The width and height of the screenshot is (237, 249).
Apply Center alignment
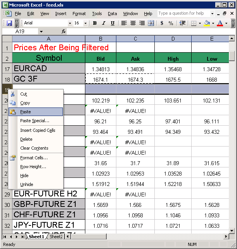[x=133, y=23]
